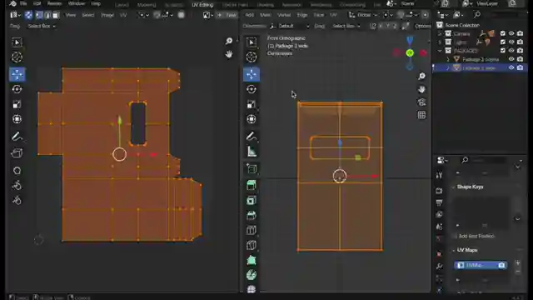
Task: Choose the Select Box tool in the UV editor
Action: 17,42
